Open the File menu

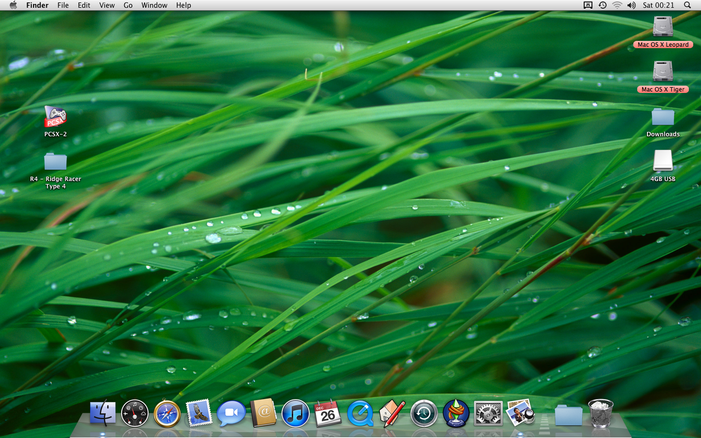[x=63, y=5]
